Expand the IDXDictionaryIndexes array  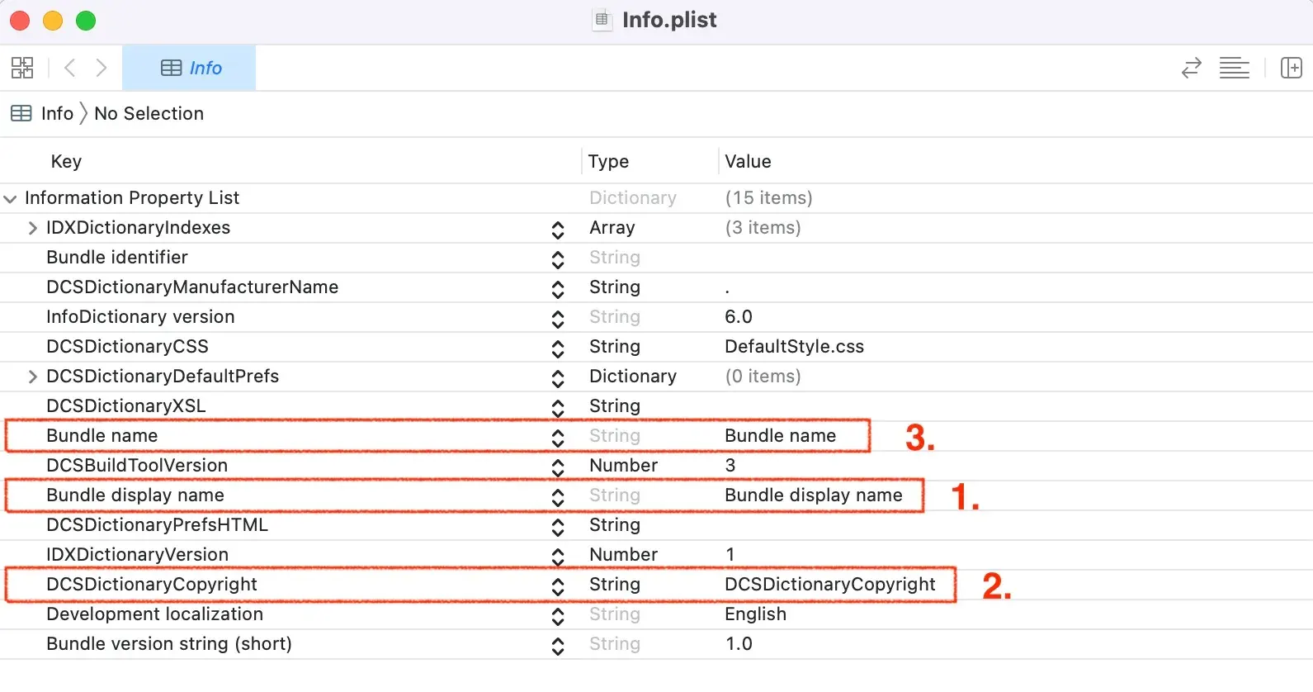(x=32, y=228)
